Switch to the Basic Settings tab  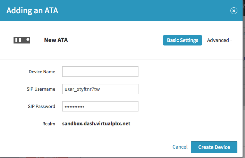tap(182, 40)
